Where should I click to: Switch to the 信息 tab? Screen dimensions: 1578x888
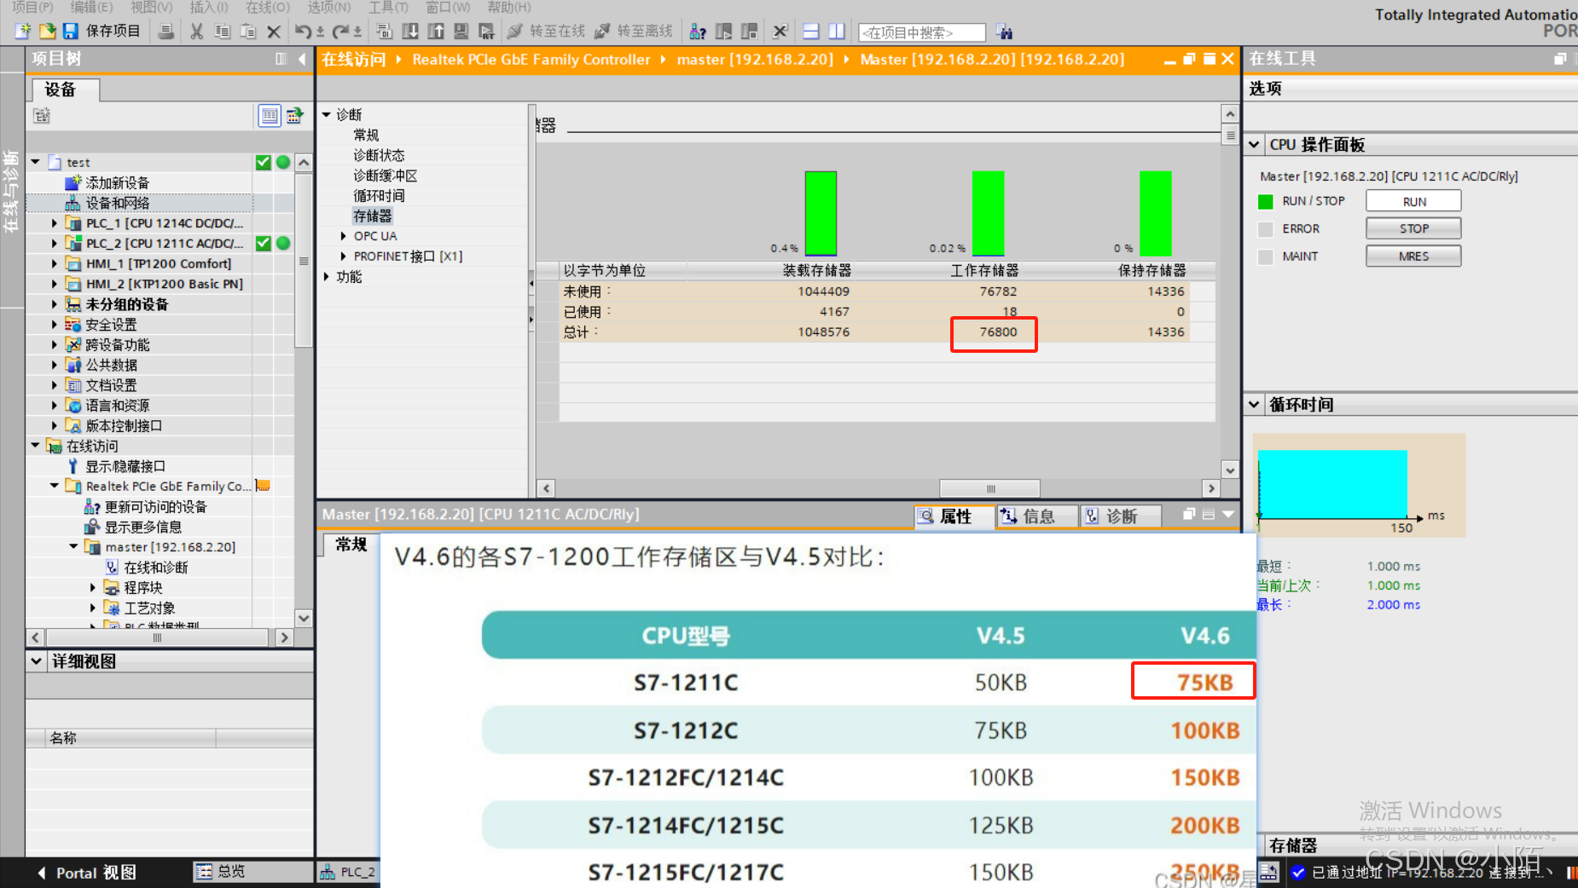[1036, 516]
